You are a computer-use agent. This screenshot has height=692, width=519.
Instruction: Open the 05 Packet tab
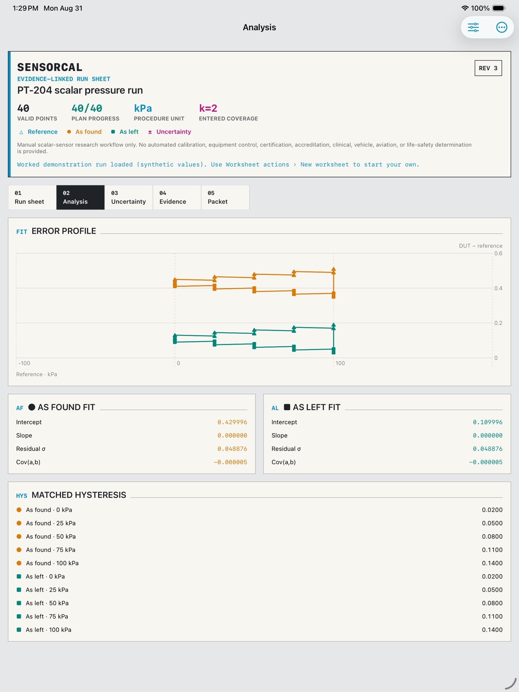[225, 197]
